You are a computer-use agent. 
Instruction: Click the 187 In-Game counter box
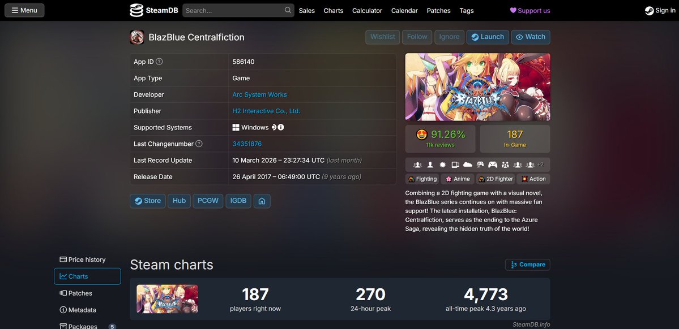(515, 138)
